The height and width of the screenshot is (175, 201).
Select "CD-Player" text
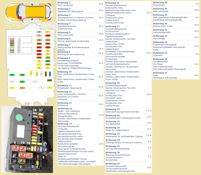158,64
